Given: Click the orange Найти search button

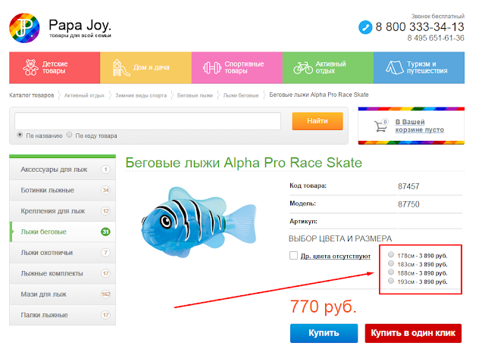Looking at the screenshot, I should [318, 121].
